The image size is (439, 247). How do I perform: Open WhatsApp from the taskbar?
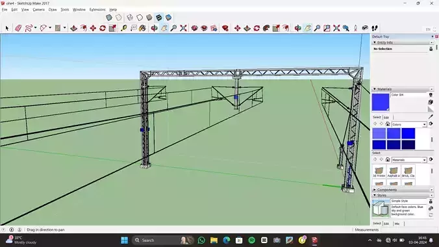click(x=201, y=240)
